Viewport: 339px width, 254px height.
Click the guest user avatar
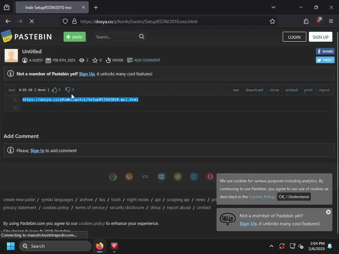(x=11, y=56)
